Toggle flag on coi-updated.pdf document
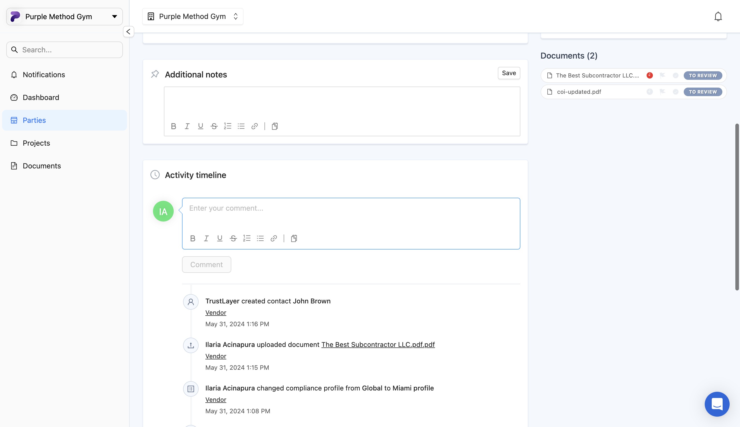 click(662, 92)
